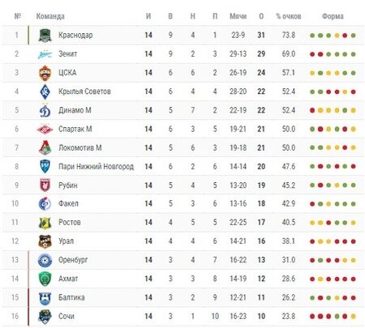
Task: Open the Факел team logo
Action: coord(45,204)
